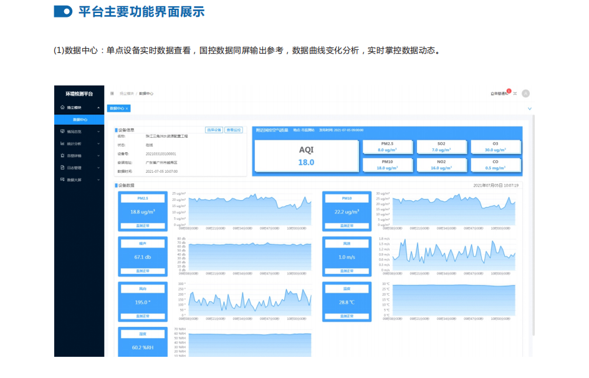Click the 查看监控 button
Image resolution: width=589 pixels, height=378 pixels.
234,130
